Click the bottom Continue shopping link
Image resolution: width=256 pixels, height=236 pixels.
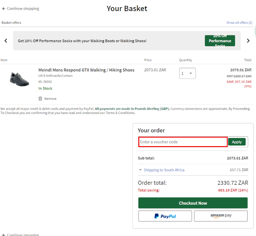point(21,234)
